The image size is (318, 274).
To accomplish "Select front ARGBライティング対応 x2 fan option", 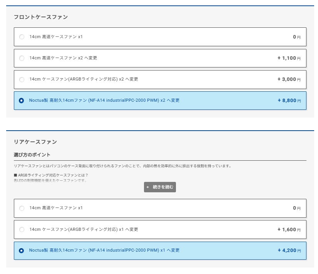I will pos(160,79).
